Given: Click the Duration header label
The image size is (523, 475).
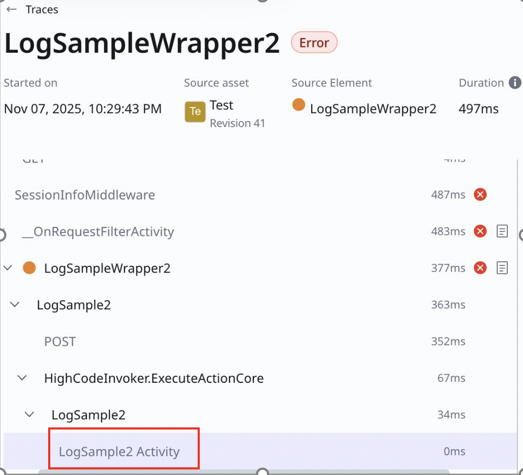Looking at the screenshot, I should (481, 83).
